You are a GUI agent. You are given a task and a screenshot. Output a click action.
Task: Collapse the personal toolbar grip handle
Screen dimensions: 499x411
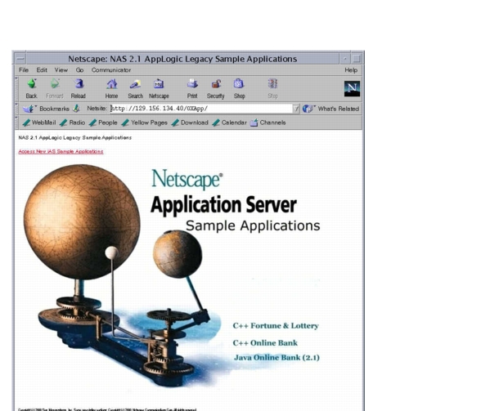16,123
